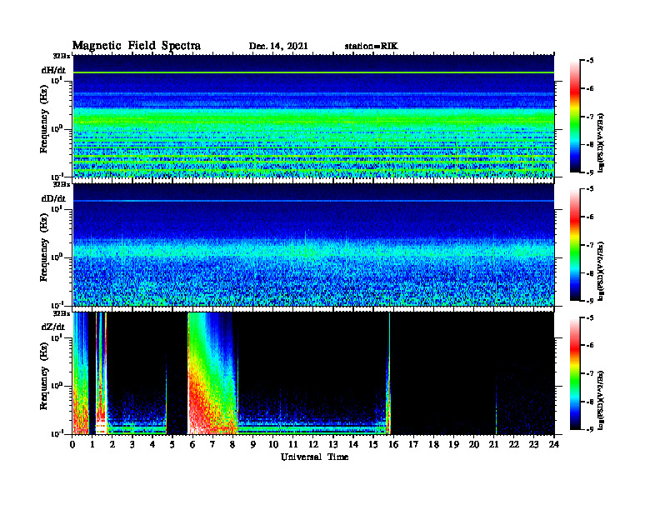Click the "-7" value on dH/dt color scale
This screenshot has width=660, height=510.
click(590, 117)
